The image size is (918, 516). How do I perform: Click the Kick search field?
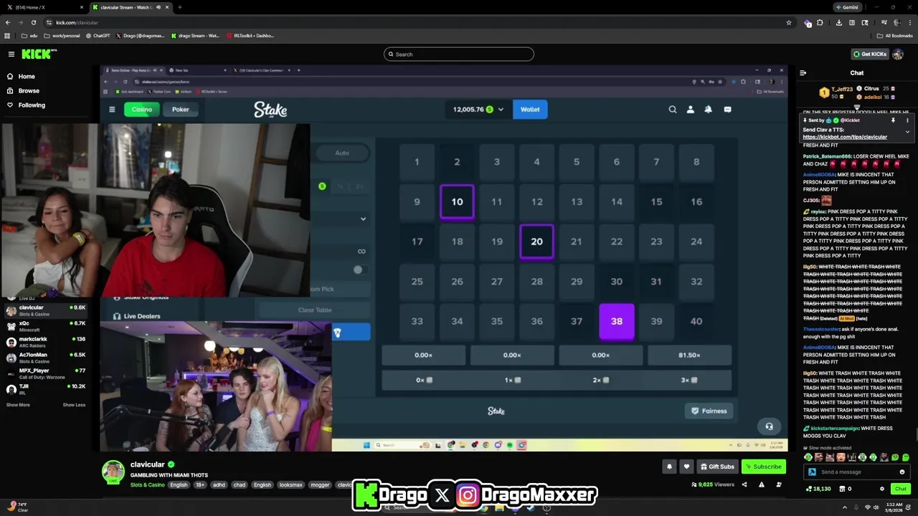coord(459,54)
